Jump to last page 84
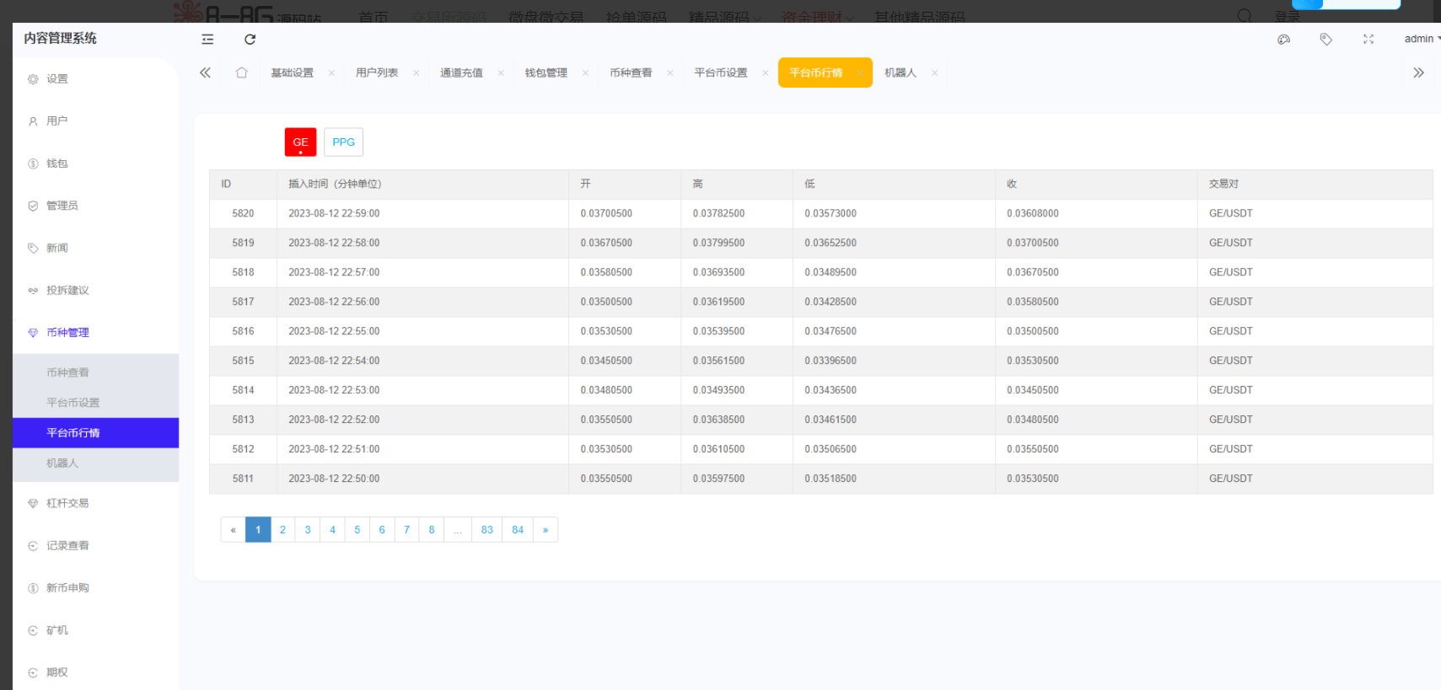 pos(518,530)
